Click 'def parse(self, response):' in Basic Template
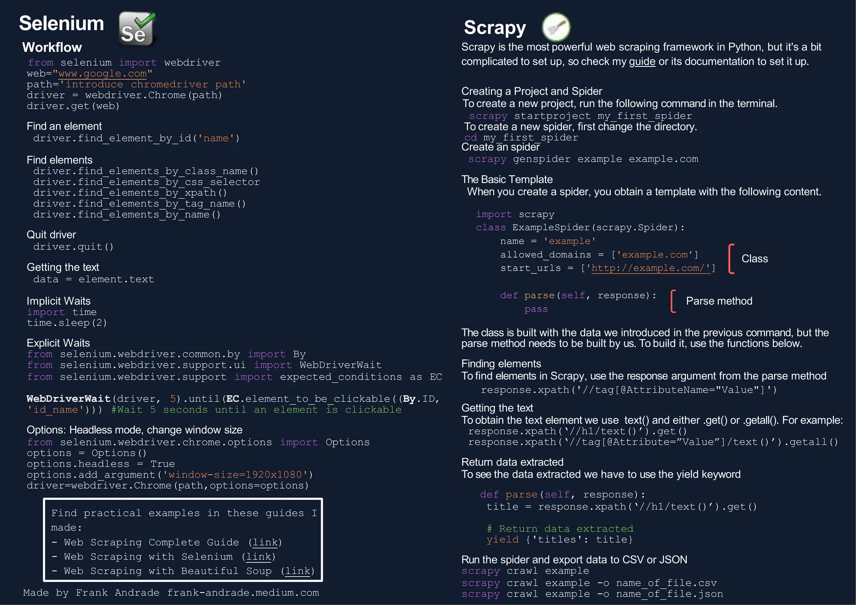Image resolution: width=856 pixels, height=605 pixels. (578, 296)
